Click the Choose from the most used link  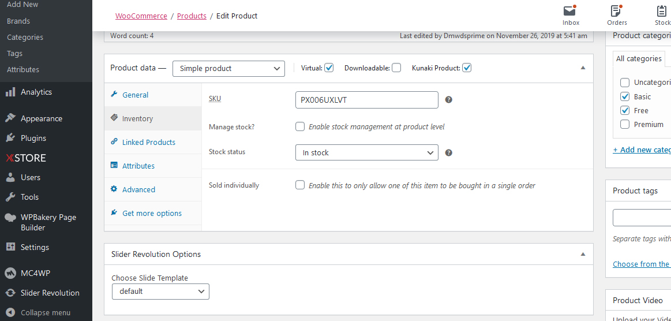tap(642, 264)
